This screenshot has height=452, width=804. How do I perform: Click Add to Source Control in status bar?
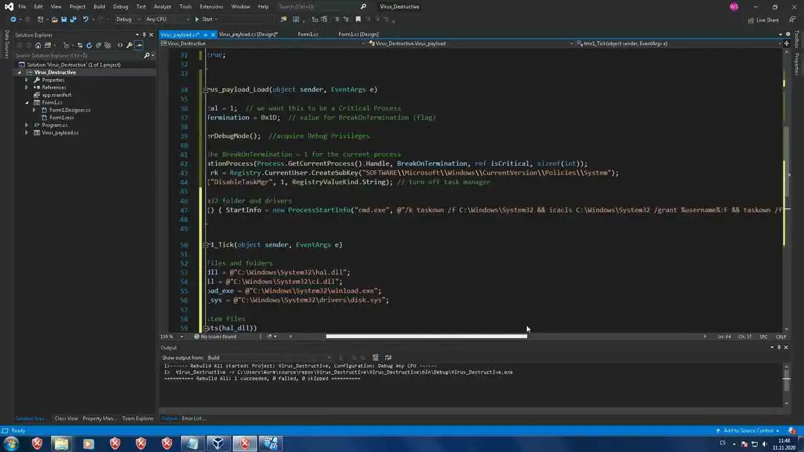747,431
